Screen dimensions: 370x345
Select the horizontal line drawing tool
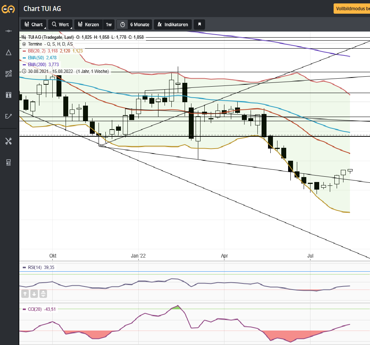pyautogui.click(x=8, y=31)
